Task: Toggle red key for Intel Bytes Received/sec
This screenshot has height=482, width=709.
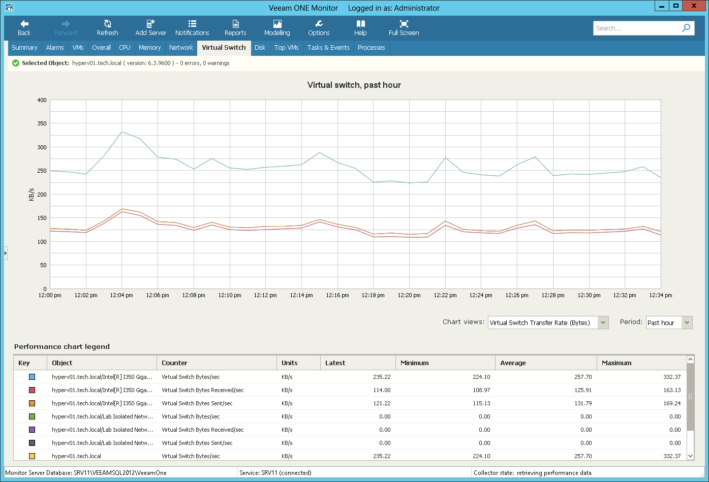Action: 32,390
